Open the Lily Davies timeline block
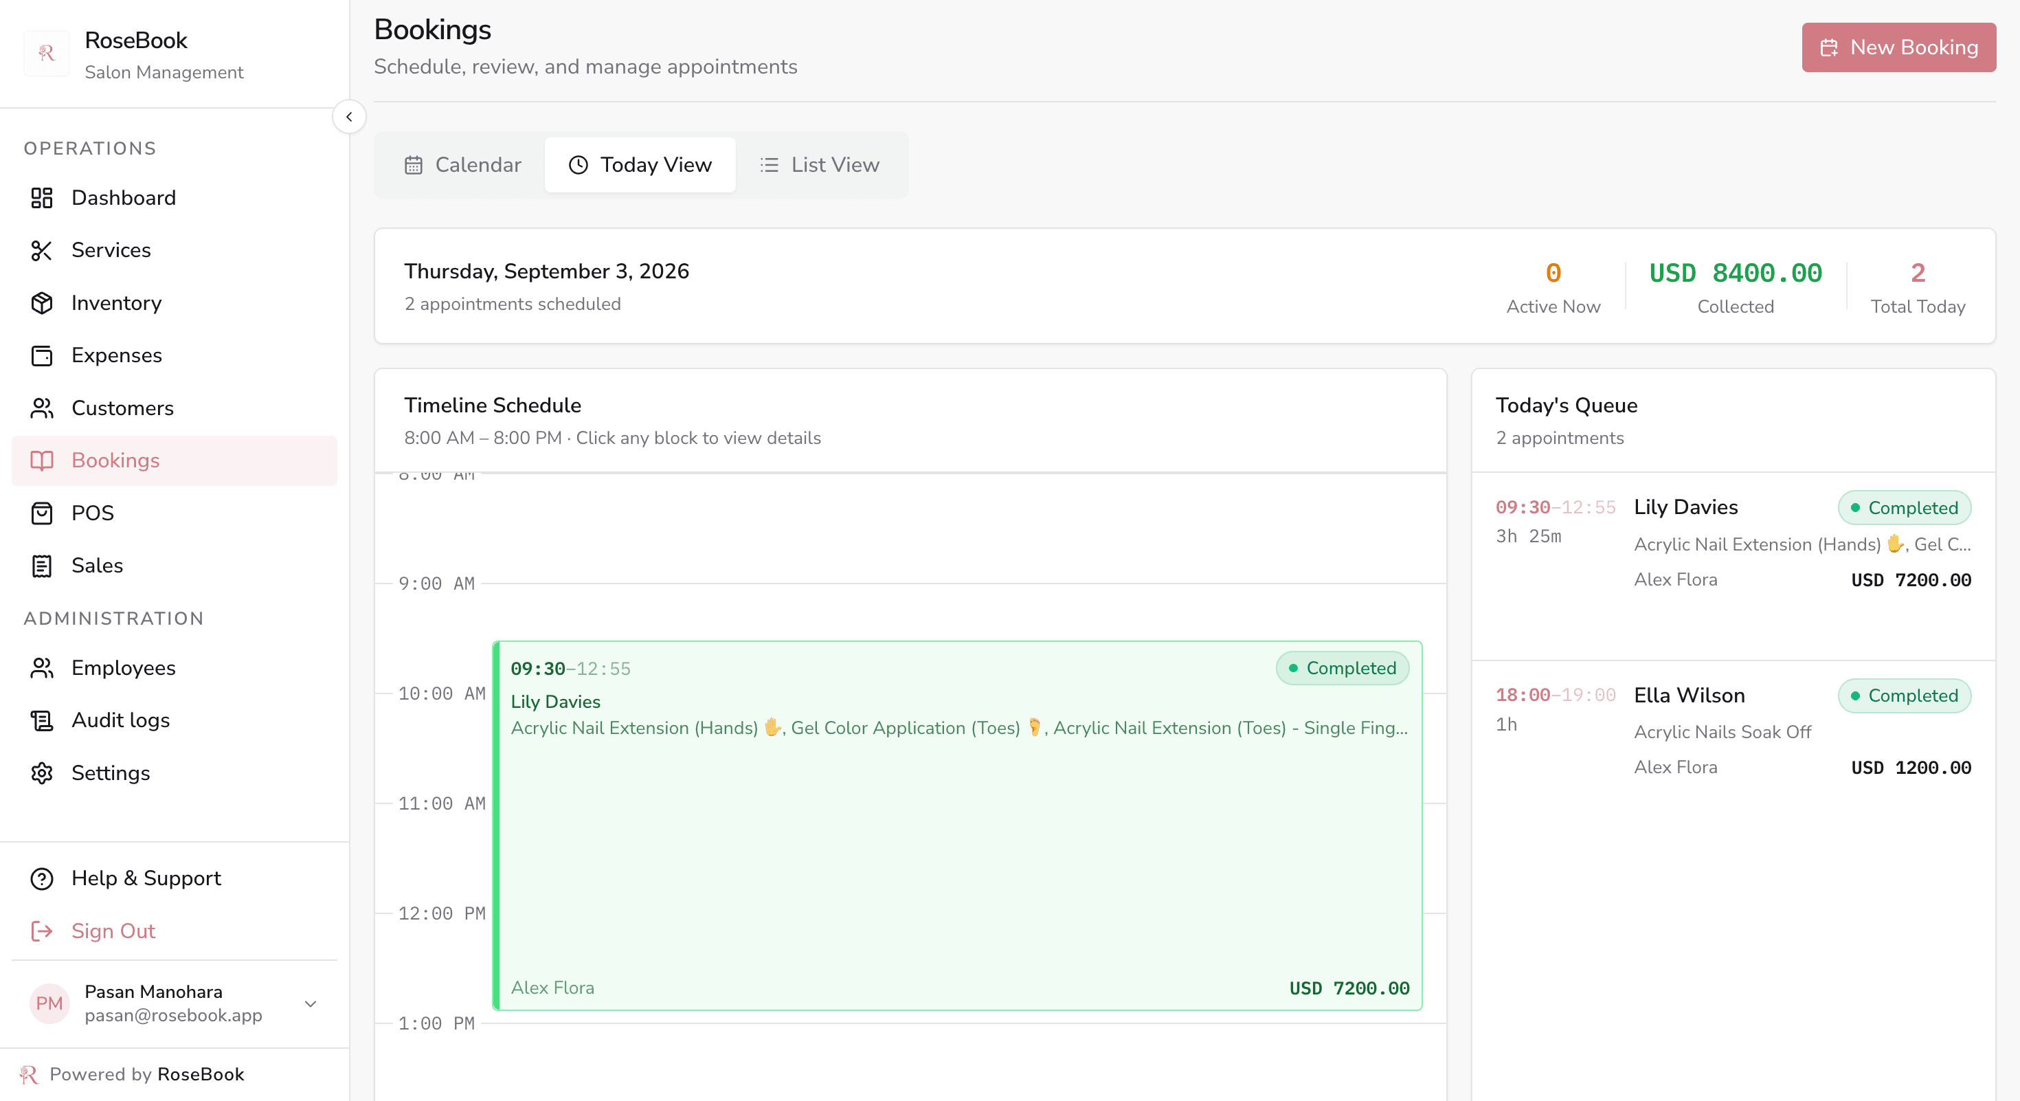 [958, 826]
